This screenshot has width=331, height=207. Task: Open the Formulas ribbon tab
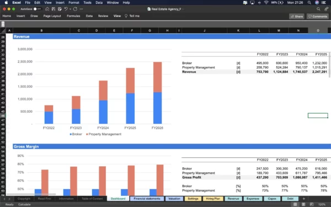pos(73,16)
